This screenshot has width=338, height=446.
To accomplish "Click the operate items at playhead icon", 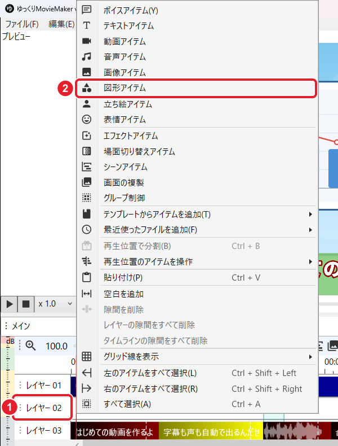I will (87, 261).
